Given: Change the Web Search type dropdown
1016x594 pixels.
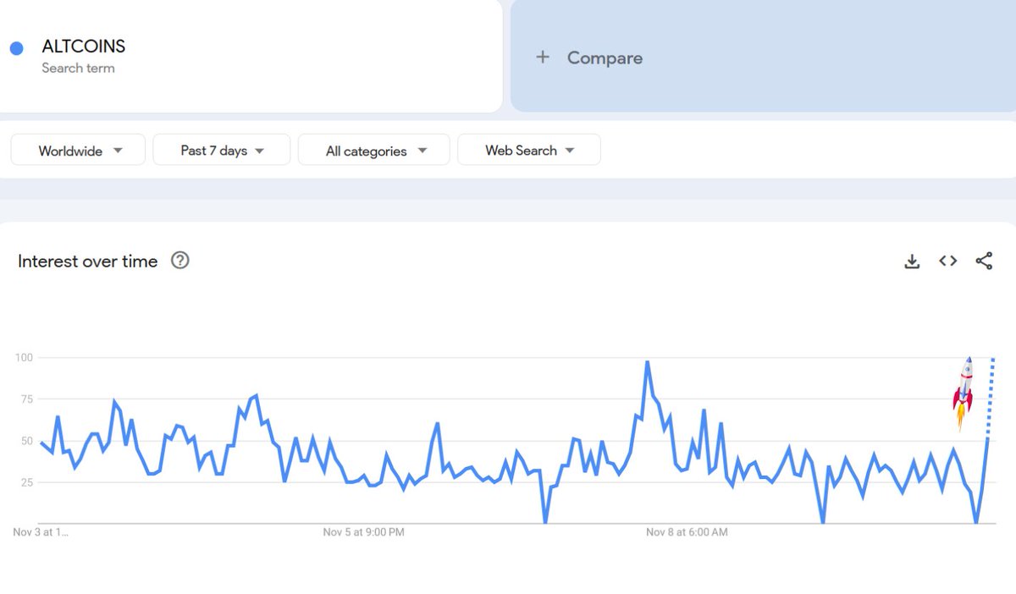Looking at the screenshot, I should coord(529,151).
